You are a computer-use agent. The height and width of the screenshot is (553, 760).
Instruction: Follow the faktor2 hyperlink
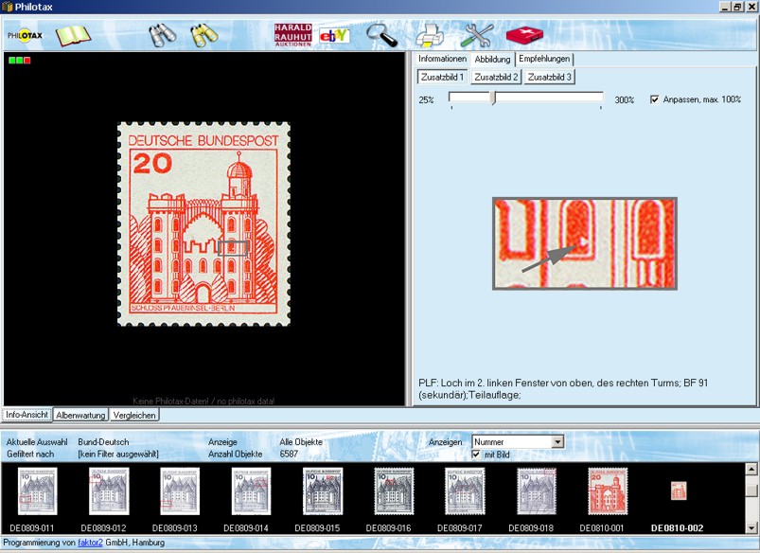pyautogui.click(x=89, y=543)
